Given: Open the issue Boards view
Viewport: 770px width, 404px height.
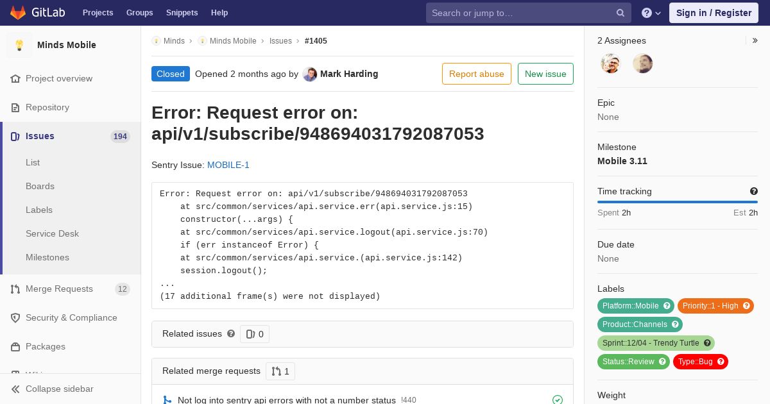Looking at the screenshot, I should 40,186.
